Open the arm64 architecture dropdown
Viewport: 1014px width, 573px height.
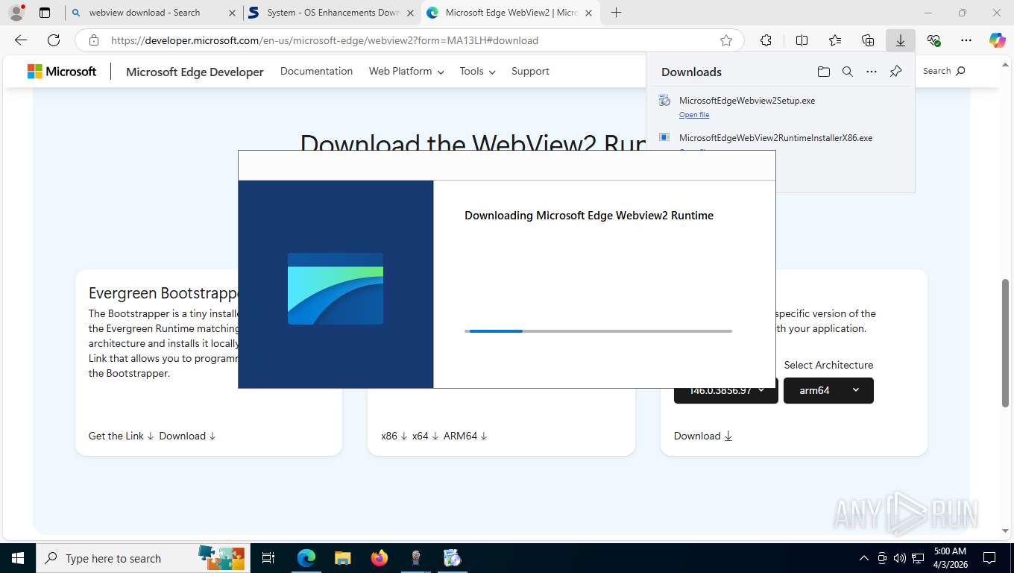828,390
